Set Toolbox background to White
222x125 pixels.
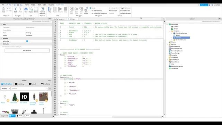tap(12, 116)
